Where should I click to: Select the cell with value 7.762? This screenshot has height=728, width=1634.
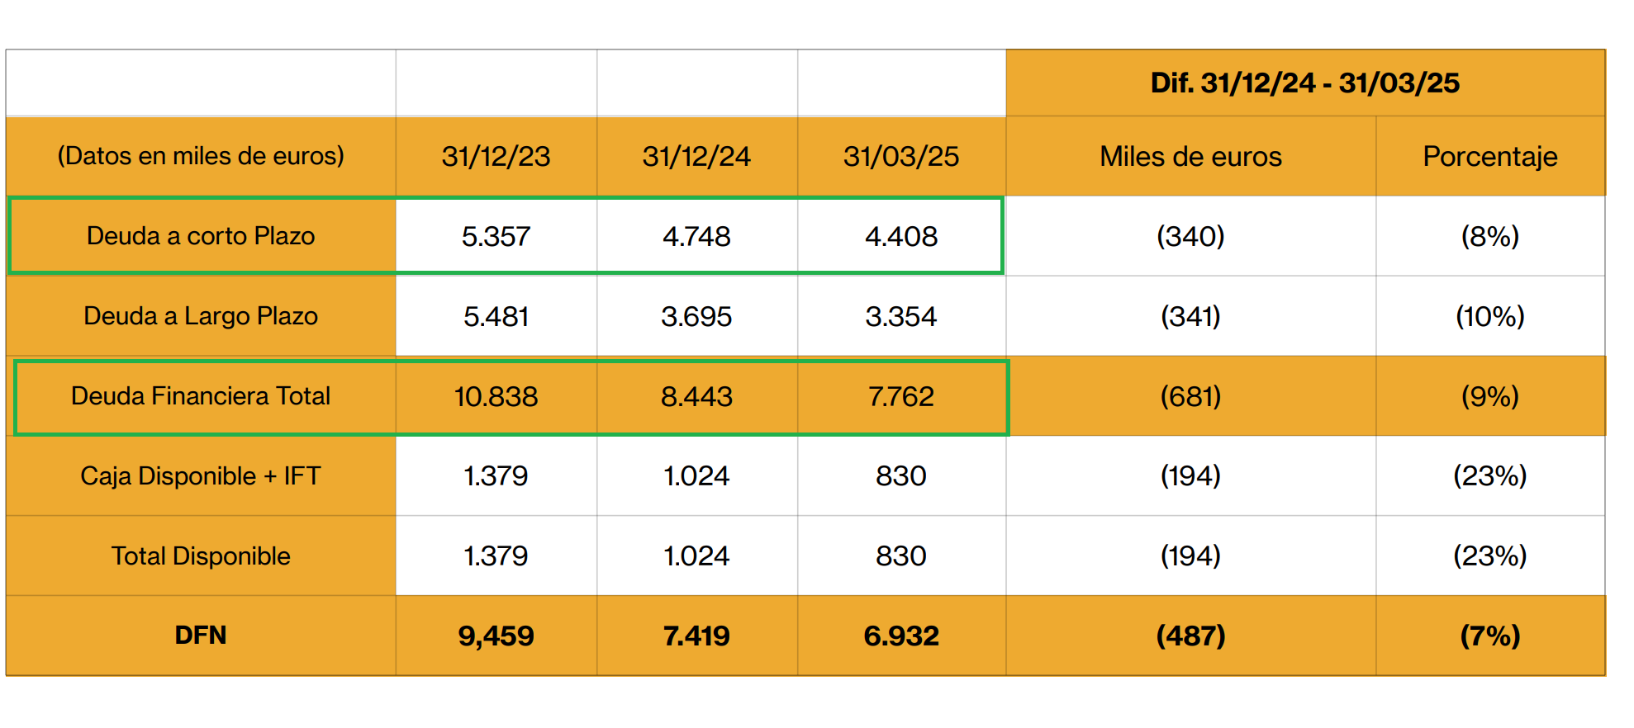click(x=901, y=396)
